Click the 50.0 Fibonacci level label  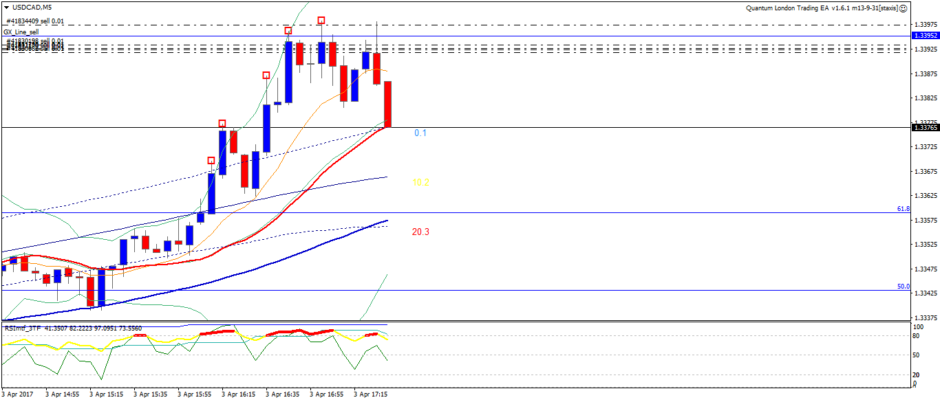[904, 287]
